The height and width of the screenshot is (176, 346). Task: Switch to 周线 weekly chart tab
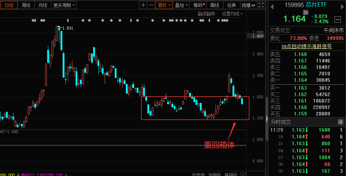click(x=26, y=5)
